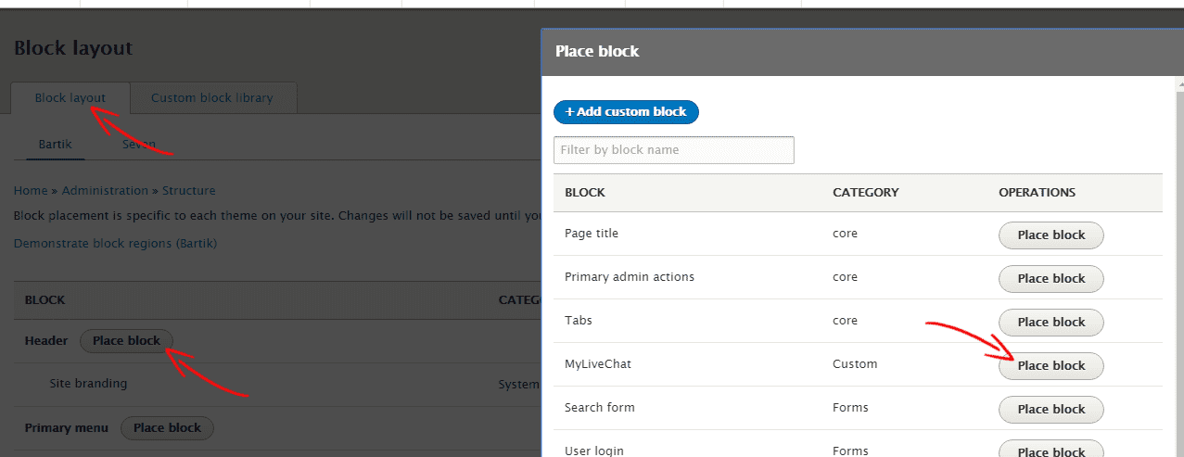Click the Site branding block row

tap(88, 384)
